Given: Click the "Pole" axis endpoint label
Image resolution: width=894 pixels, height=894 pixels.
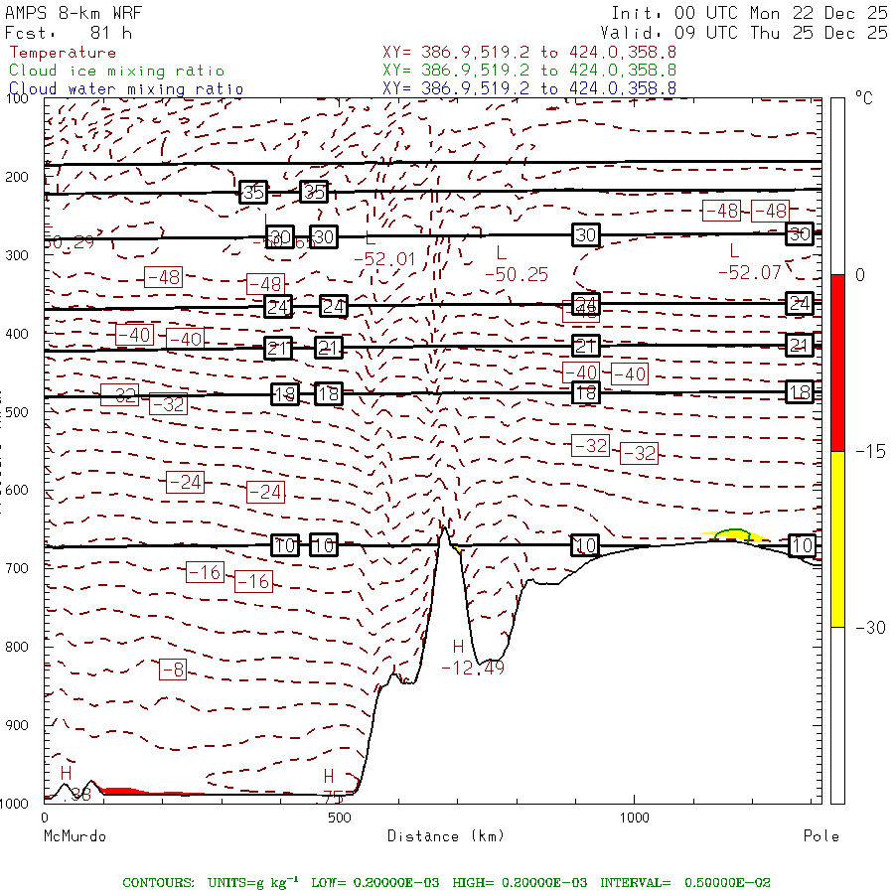Looking at the screenshot, I should (x=821, y=836).
